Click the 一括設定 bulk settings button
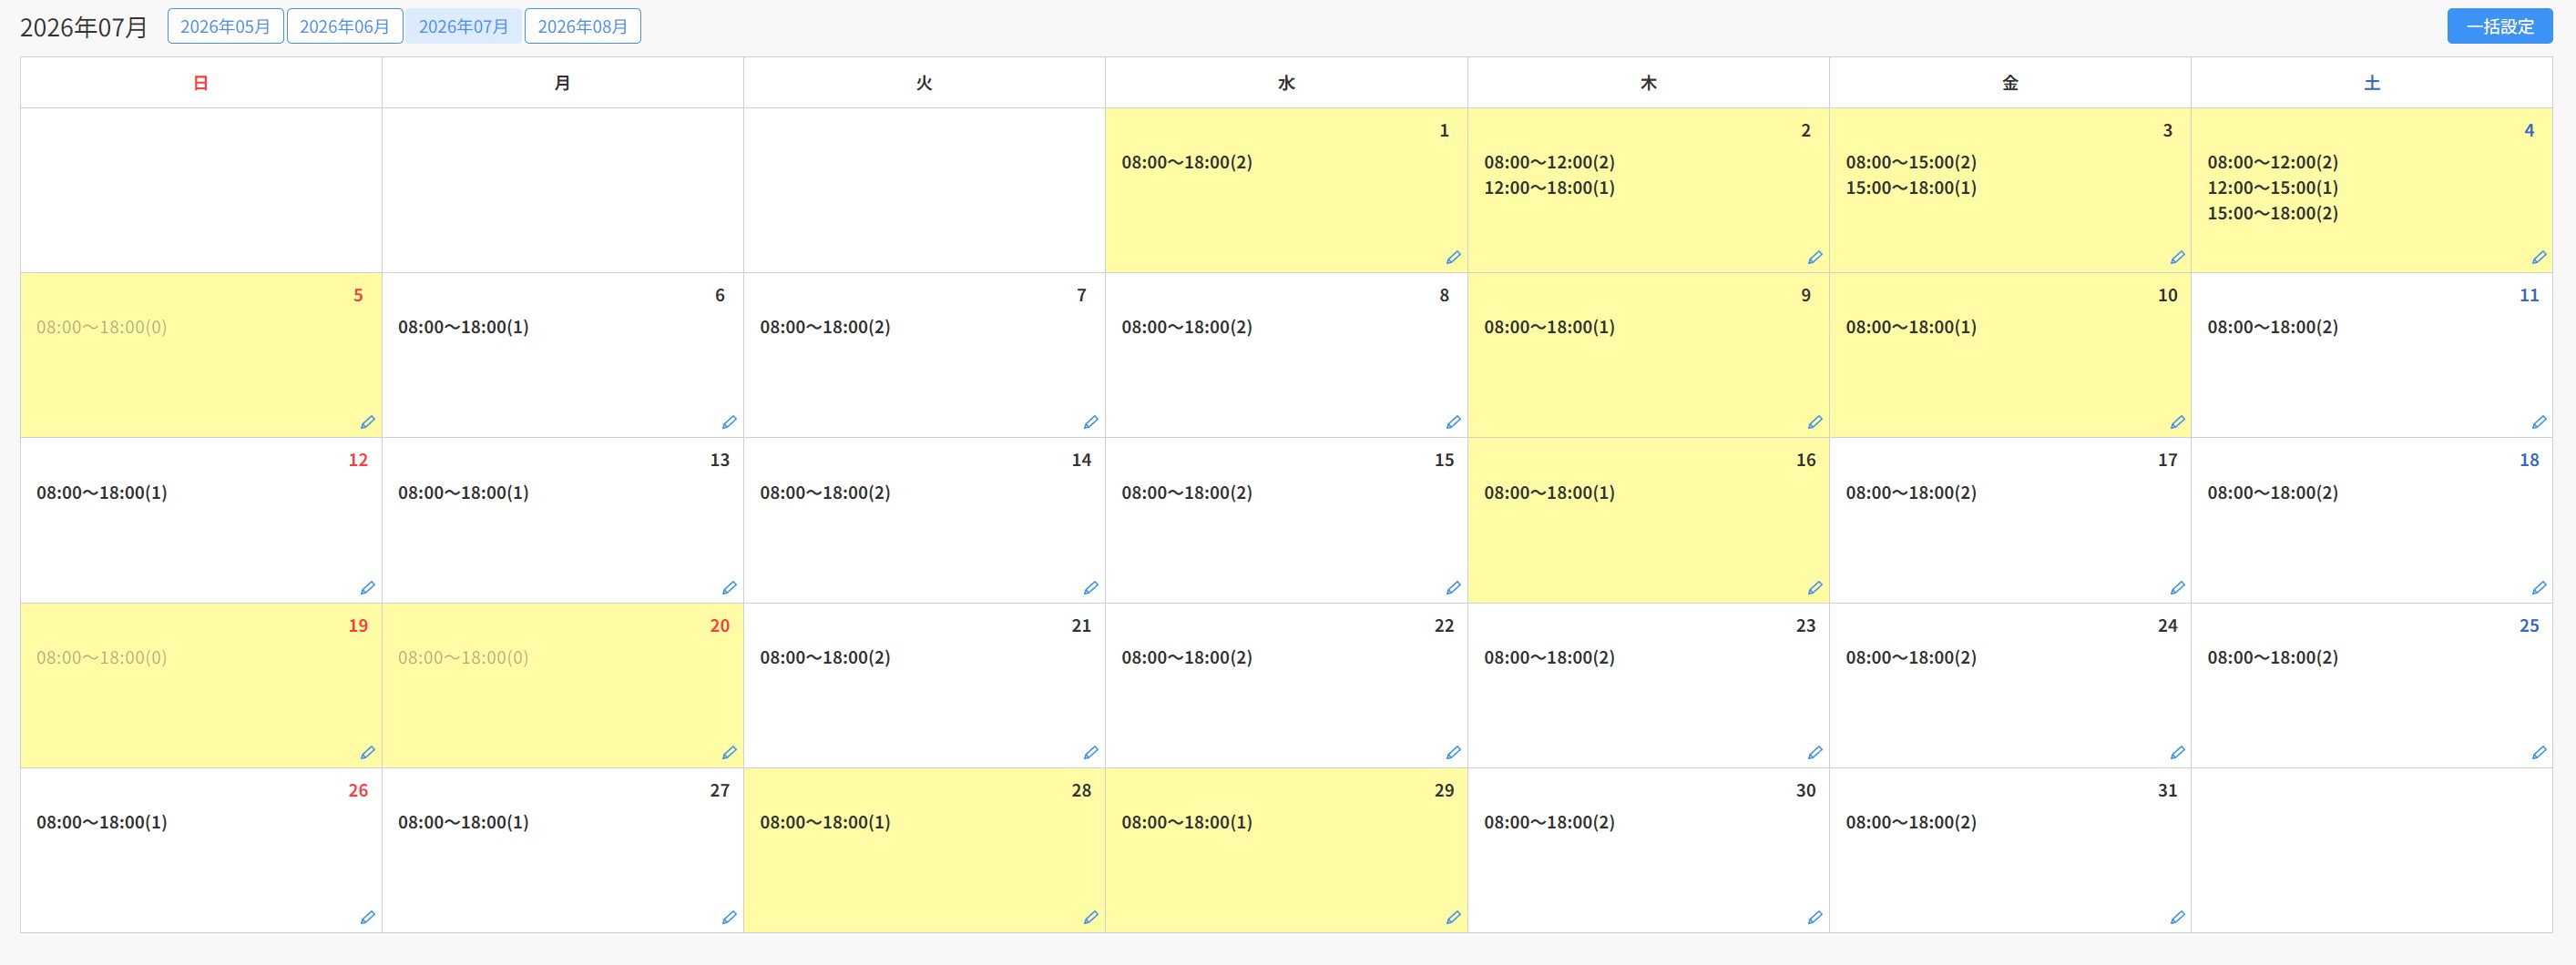Screen dimensions: 2576x965 point(2499,26)
